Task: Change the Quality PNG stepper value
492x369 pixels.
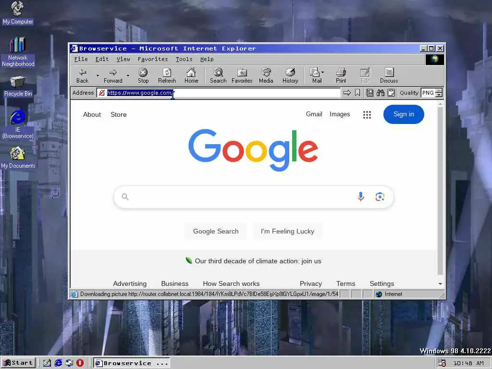Action: [439, 93]
